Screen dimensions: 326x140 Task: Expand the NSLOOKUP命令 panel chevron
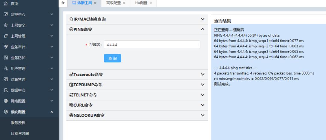click(203, 115)
